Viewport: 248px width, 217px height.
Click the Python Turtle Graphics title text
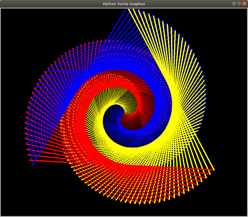tap(123, 4)
